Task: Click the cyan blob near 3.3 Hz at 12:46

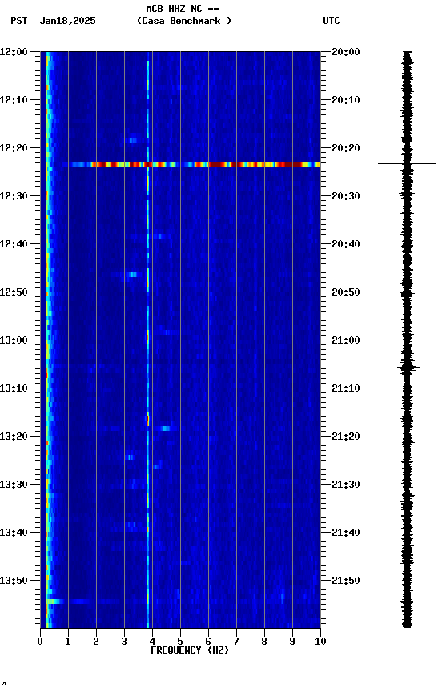Action: pyautogui.click(x=132, y=275)
